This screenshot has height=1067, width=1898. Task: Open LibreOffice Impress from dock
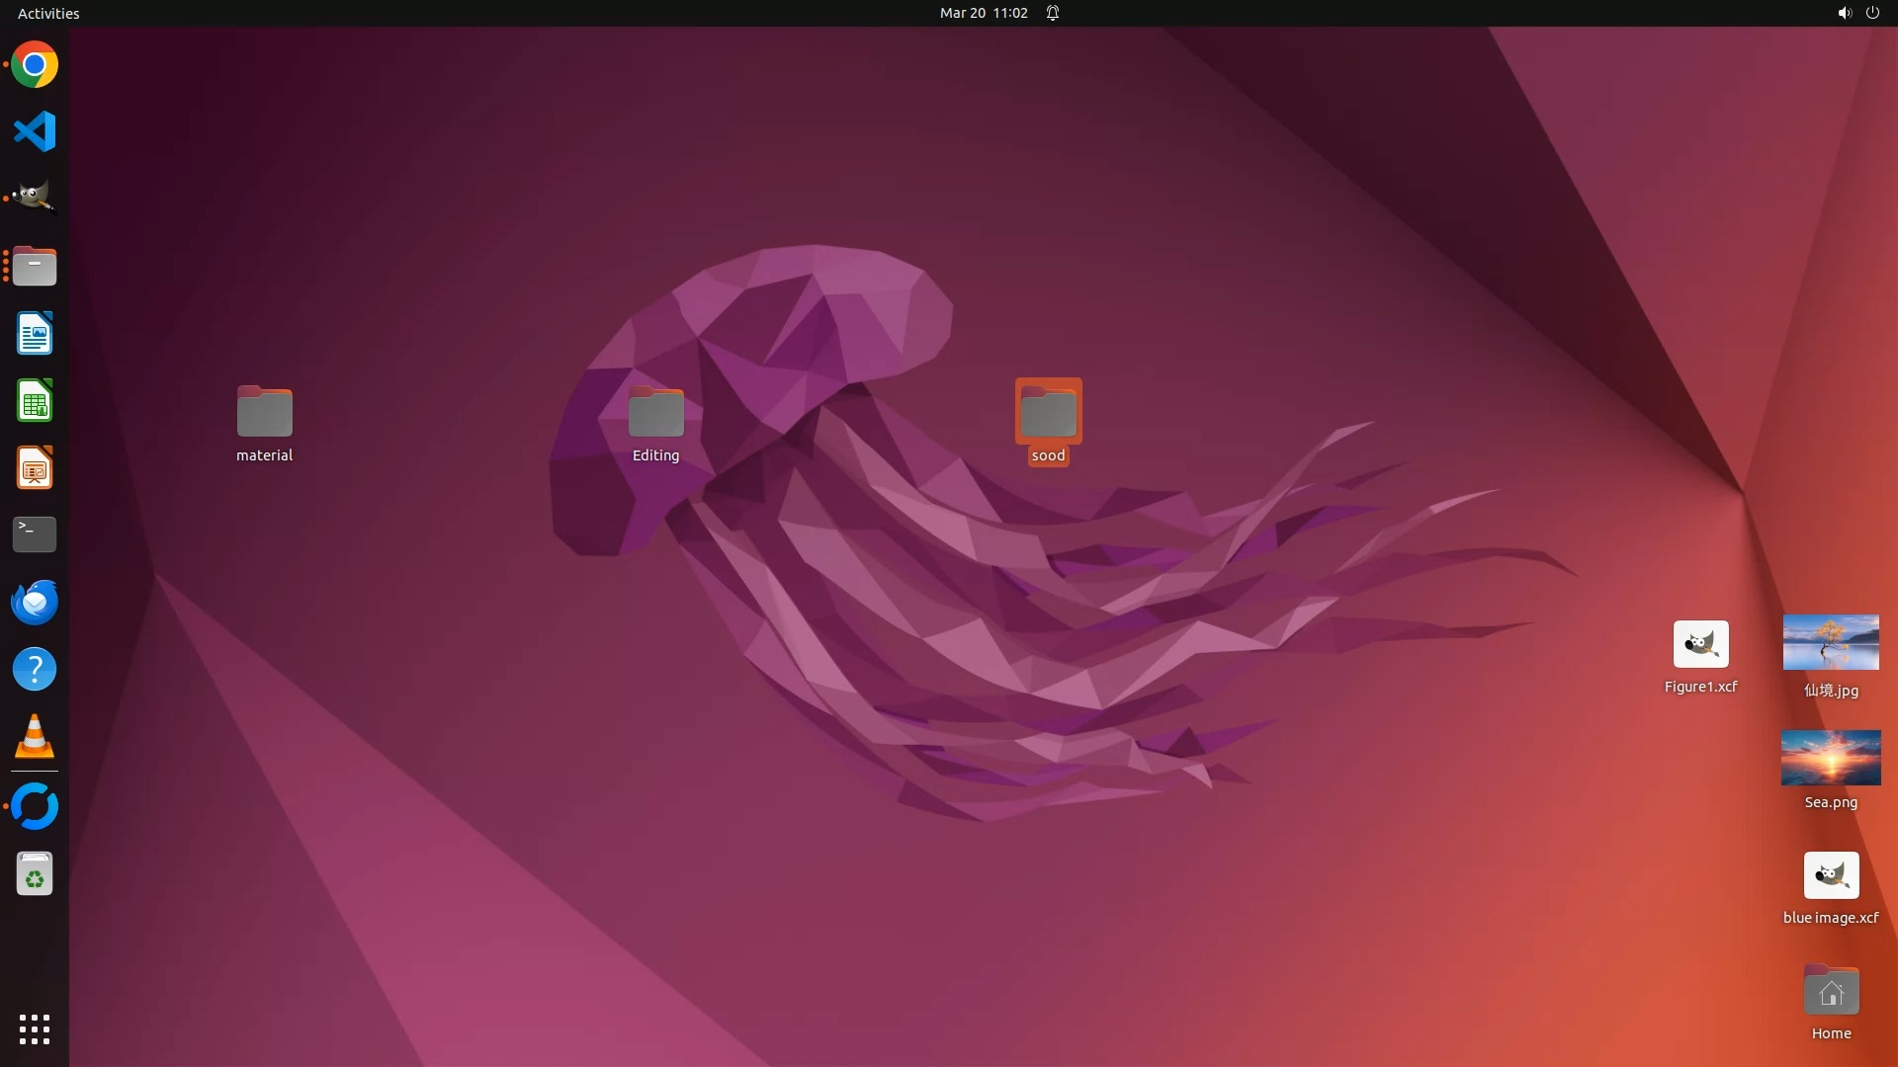click(35, 468)
